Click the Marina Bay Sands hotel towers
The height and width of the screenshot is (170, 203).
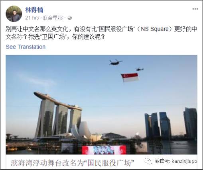point(58,115)
